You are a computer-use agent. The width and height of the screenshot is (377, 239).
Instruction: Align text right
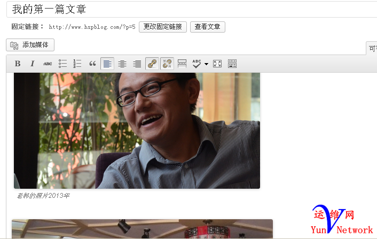(137, 64)
